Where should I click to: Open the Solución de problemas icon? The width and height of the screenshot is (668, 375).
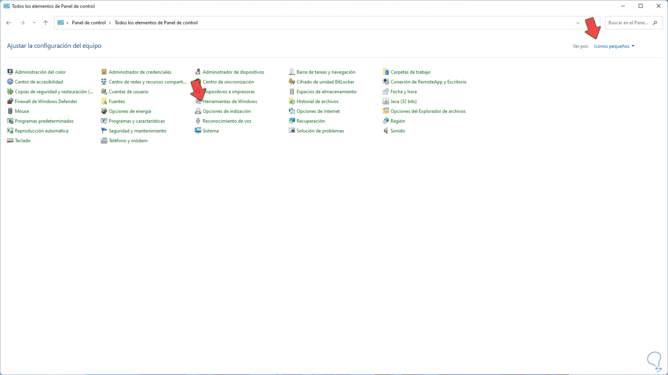(292, 131)
